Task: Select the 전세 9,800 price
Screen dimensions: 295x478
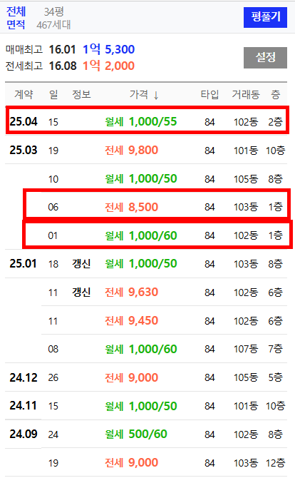Action: coord(132,150)
